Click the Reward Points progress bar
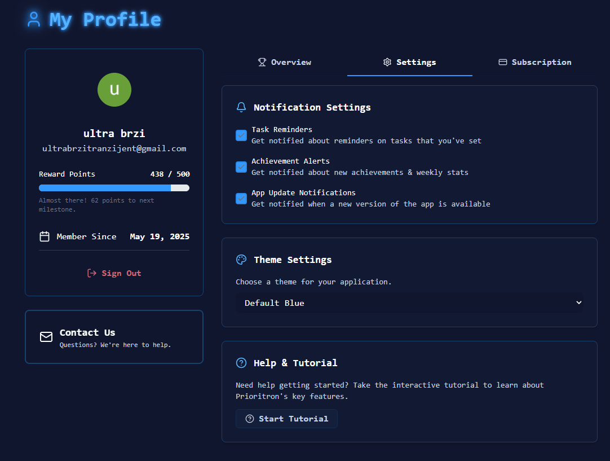 coord(114,188)
